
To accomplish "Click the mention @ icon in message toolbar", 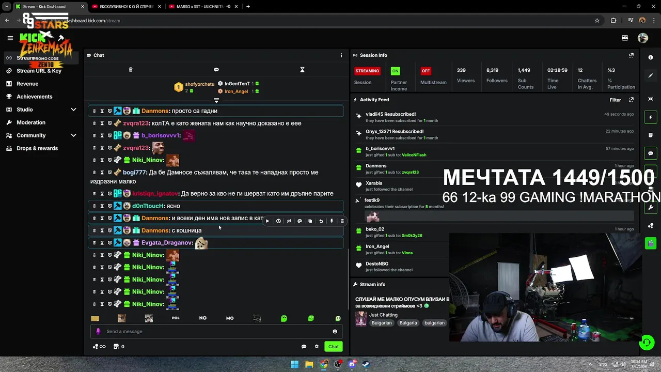I will click(300, 221).
